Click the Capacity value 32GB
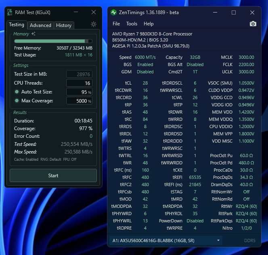 click(x=195, y=57)
